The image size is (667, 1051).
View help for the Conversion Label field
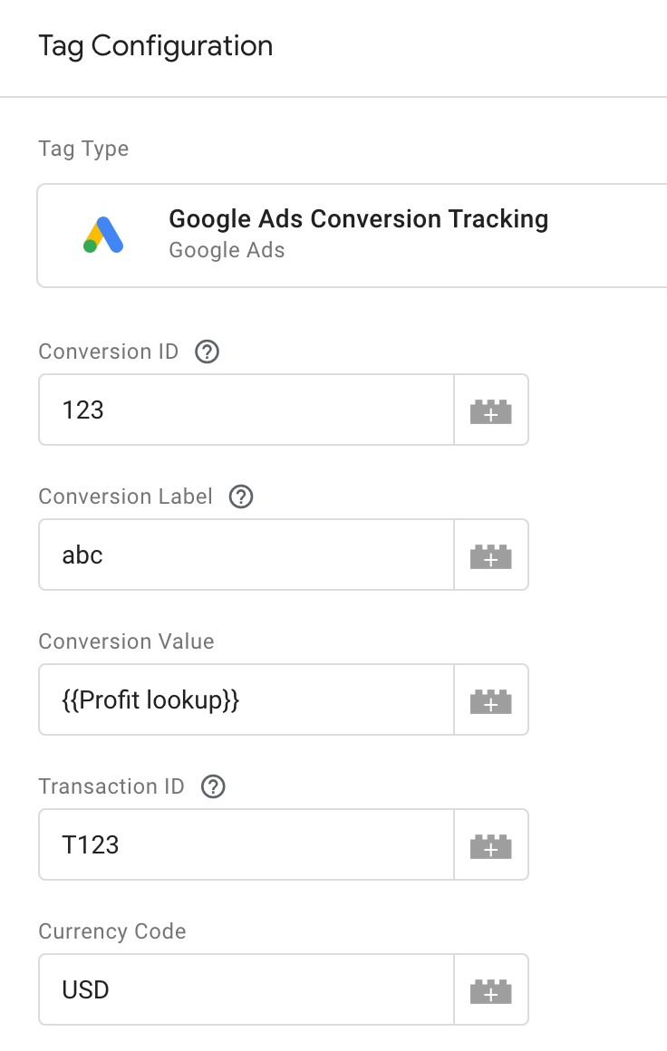(240, 497)
